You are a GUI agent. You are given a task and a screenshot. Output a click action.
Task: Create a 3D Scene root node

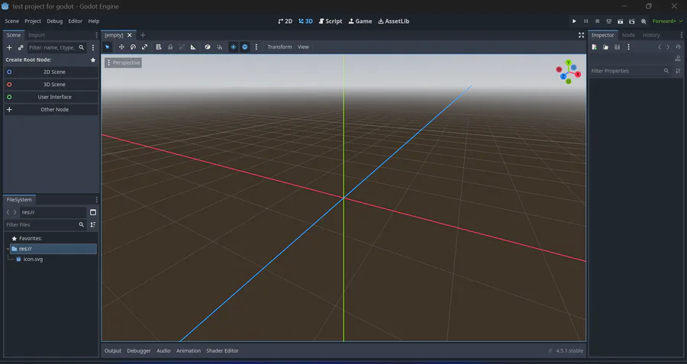[x=51, y=85]
